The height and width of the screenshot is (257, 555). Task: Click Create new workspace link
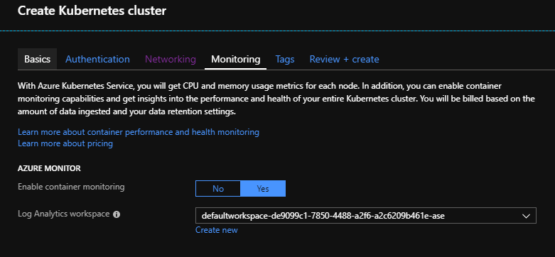coord(217,230)
